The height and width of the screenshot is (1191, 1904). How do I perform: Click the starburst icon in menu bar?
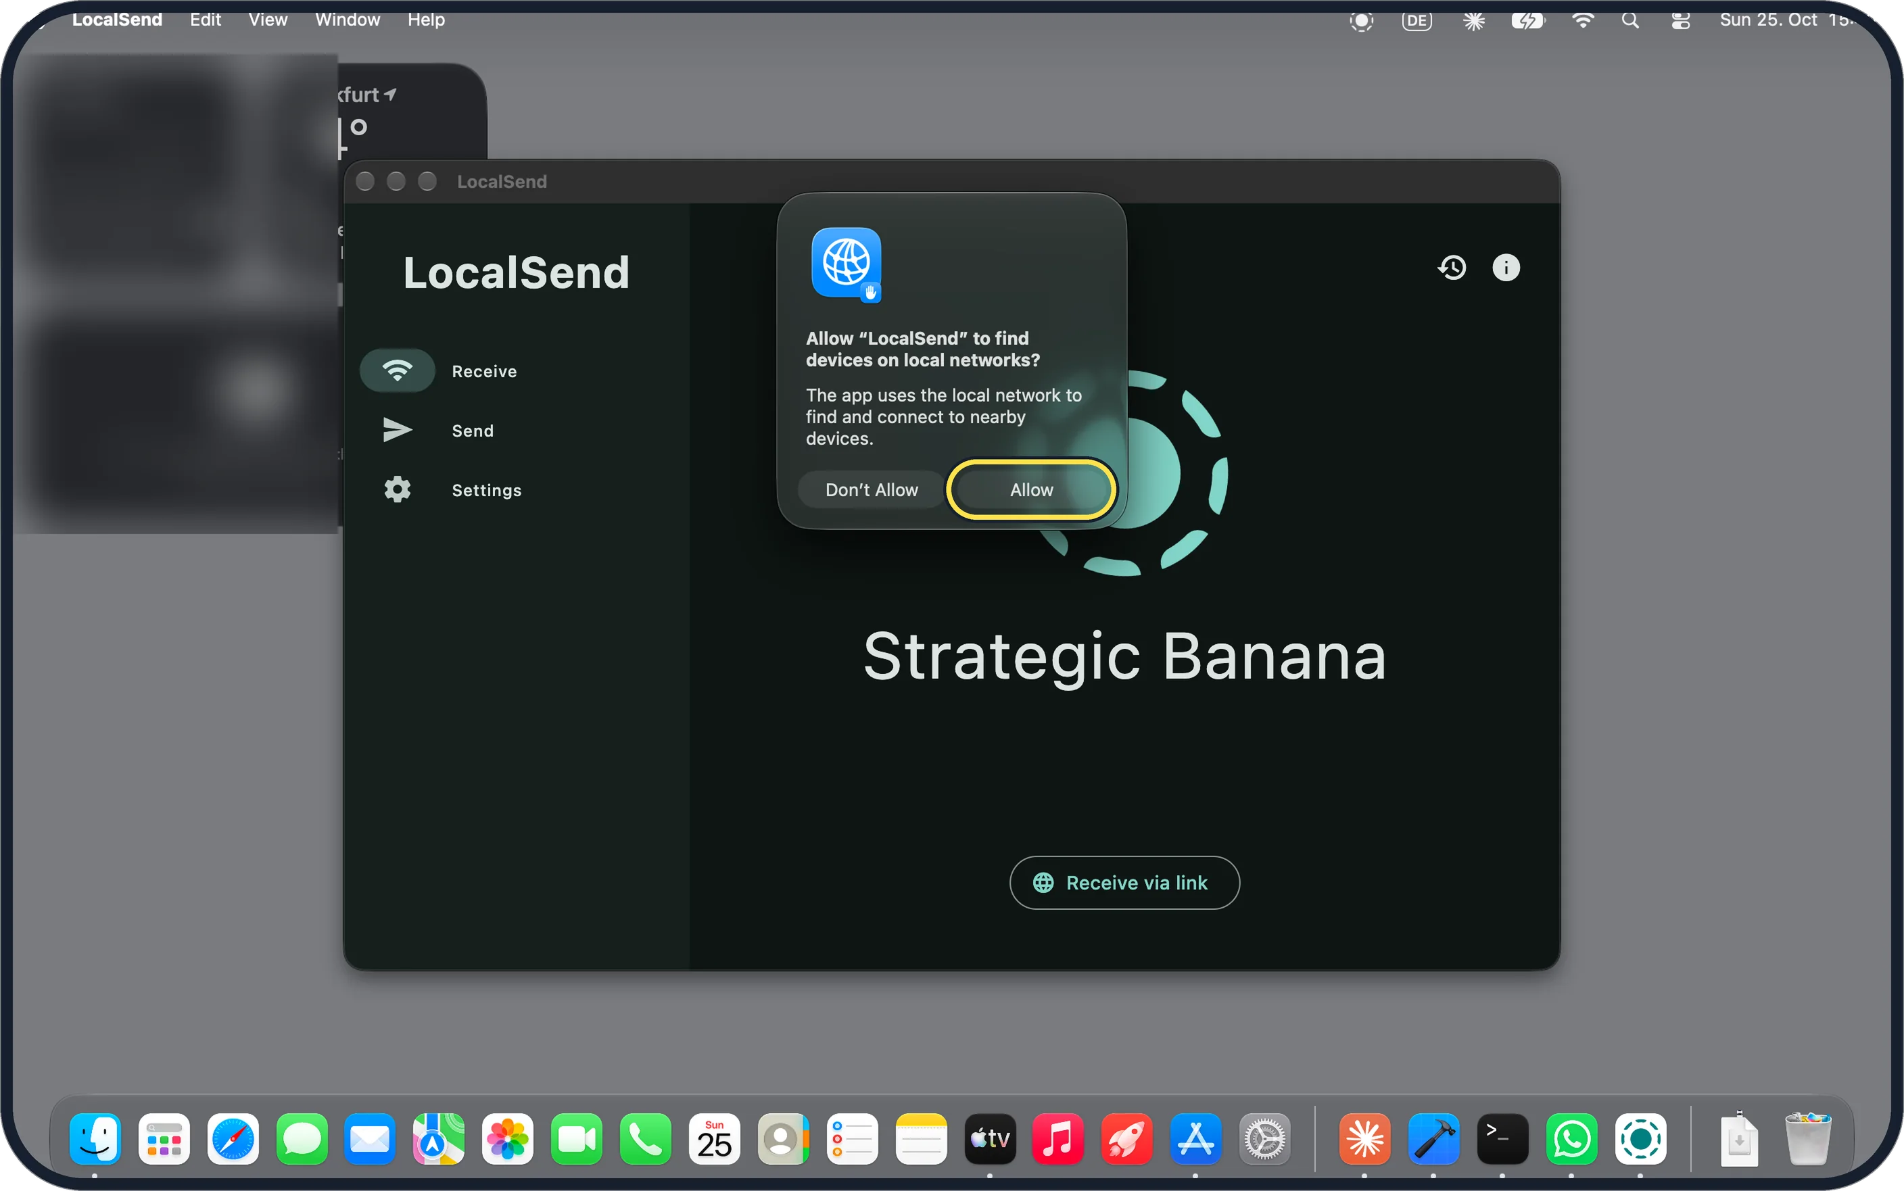(x=1473, y=20)
